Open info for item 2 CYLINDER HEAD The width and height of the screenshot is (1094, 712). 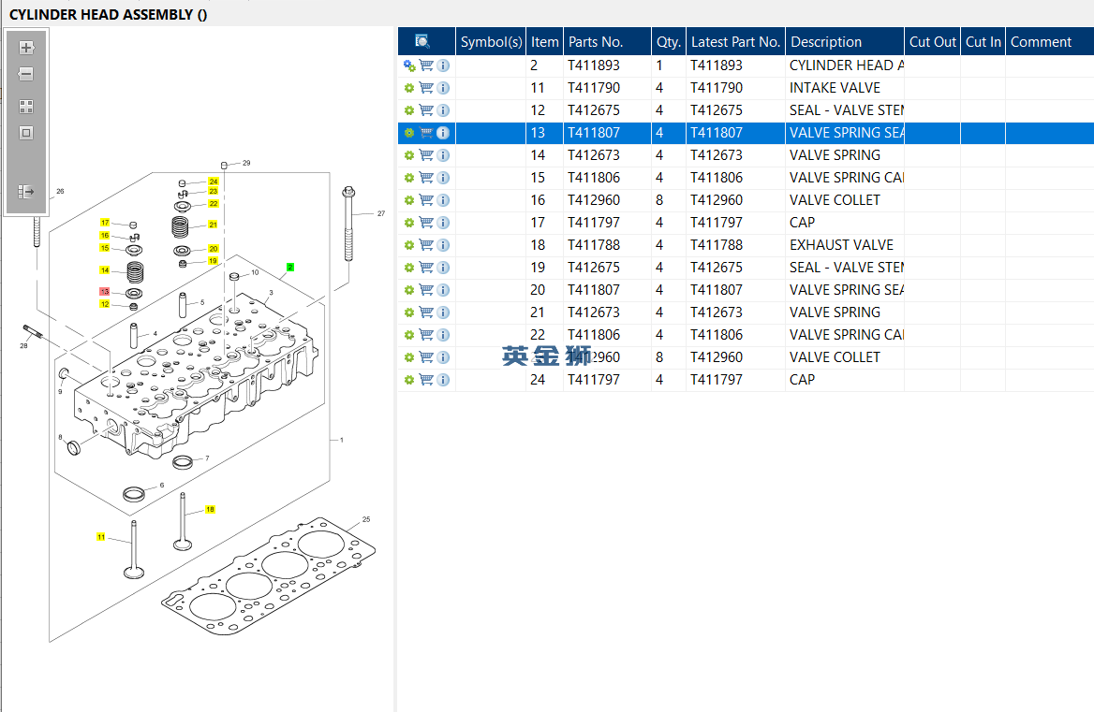pos(443,65)
